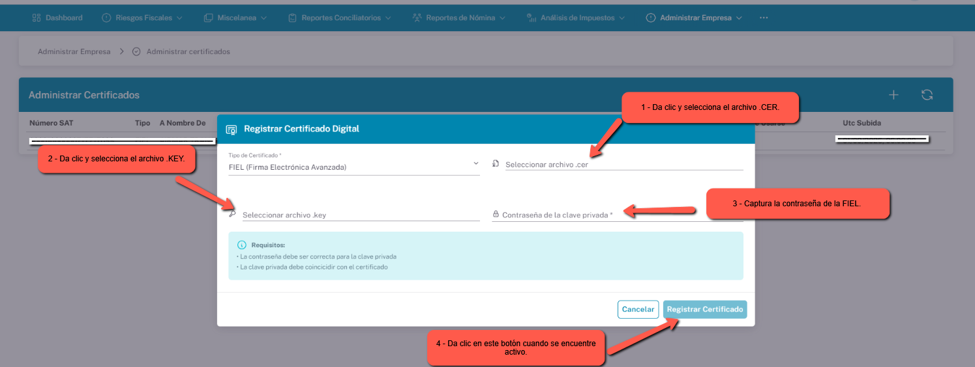
Task: Expand the Riesgos Fiscales menu
Action: pos(142,18)
